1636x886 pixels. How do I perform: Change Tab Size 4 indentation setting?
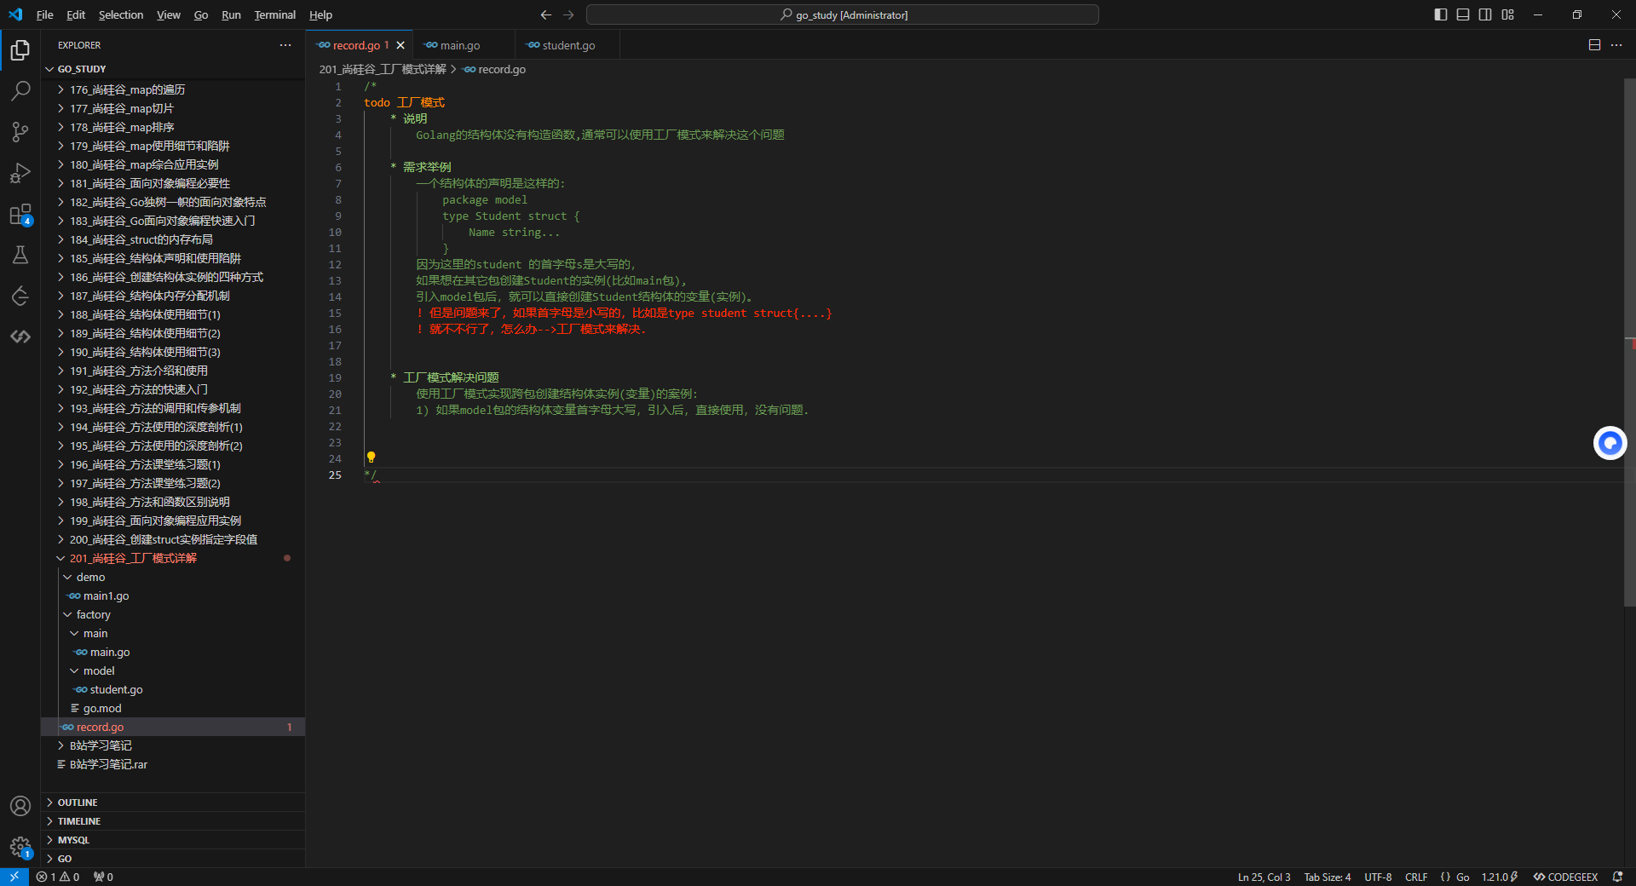1327,877
